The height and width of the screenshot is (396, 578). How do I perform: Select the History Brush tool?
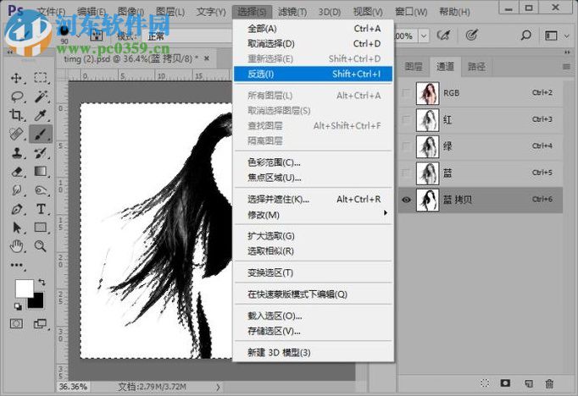point(40,153)
